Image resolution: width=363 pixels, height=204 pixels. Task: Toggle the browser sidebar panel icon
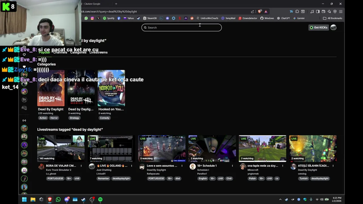click(x=318, y=12)
